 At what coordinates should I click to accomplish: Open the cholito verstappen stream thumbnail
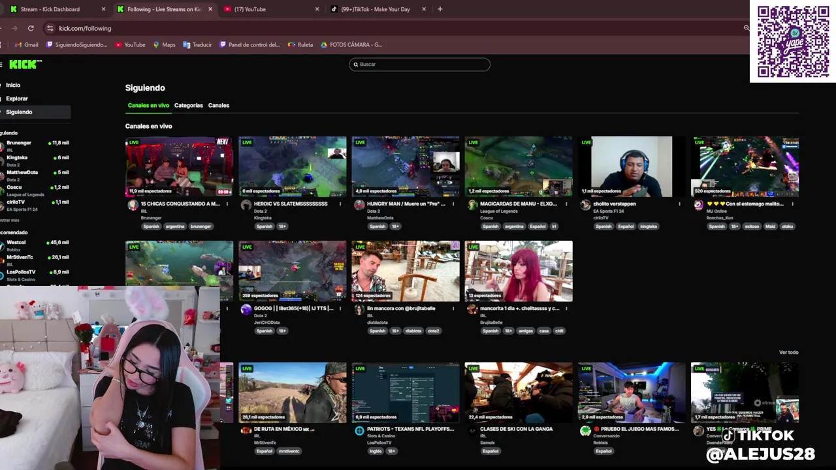(x=632, y=166)
